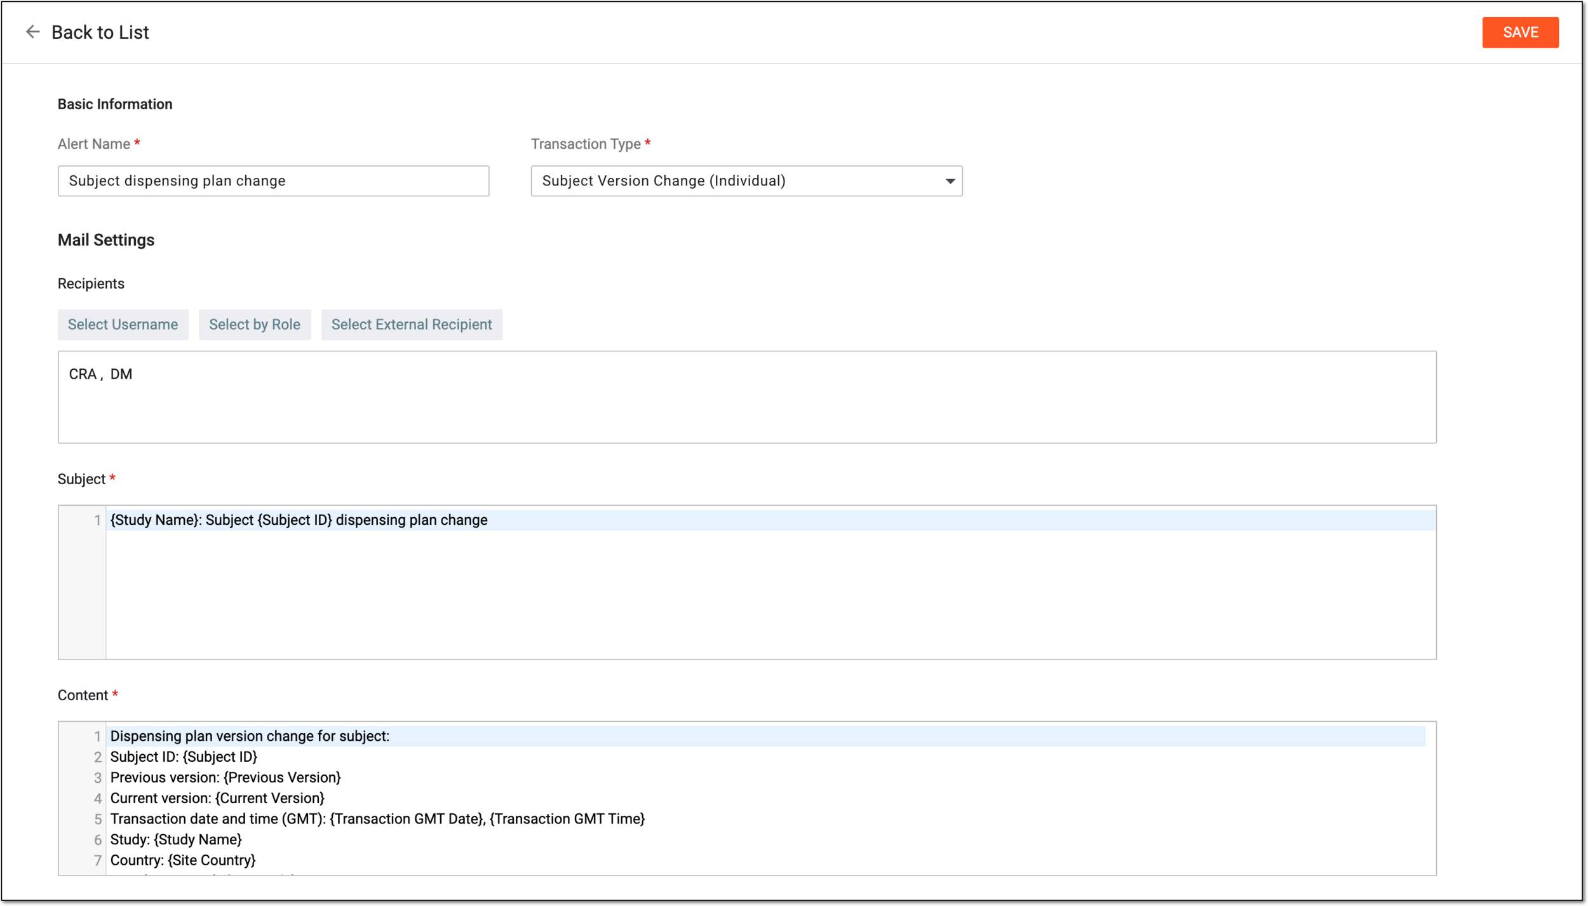The height and width of the screenshot is (906, 1588).
Task: Click content line 'Country: {Site Country}'
Action: tap(183, 860)
